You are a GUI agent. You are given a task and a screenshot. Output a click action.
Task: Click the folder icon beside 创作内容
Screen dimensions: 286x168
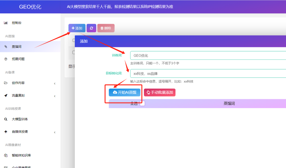[6, 83]
